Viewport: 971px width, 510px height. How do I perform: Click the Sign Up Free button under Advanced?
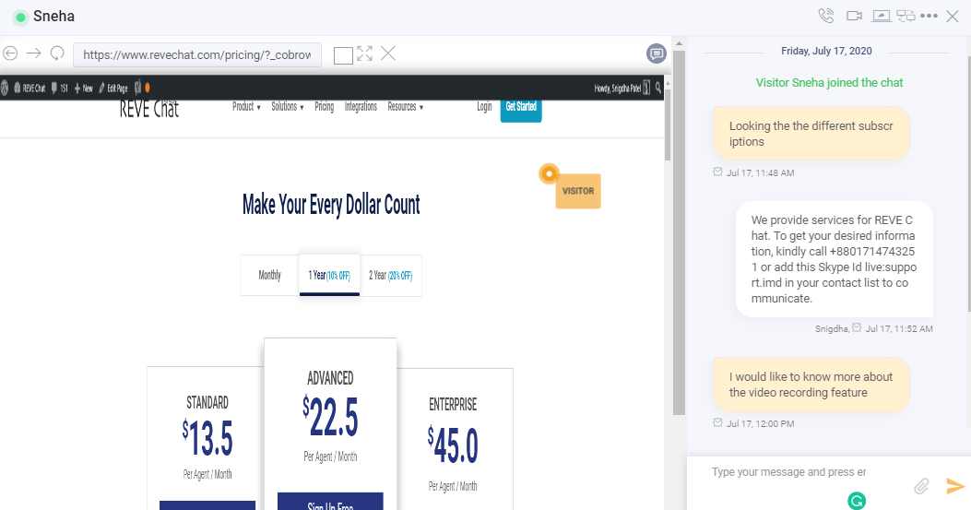click(x=330, y=502)
